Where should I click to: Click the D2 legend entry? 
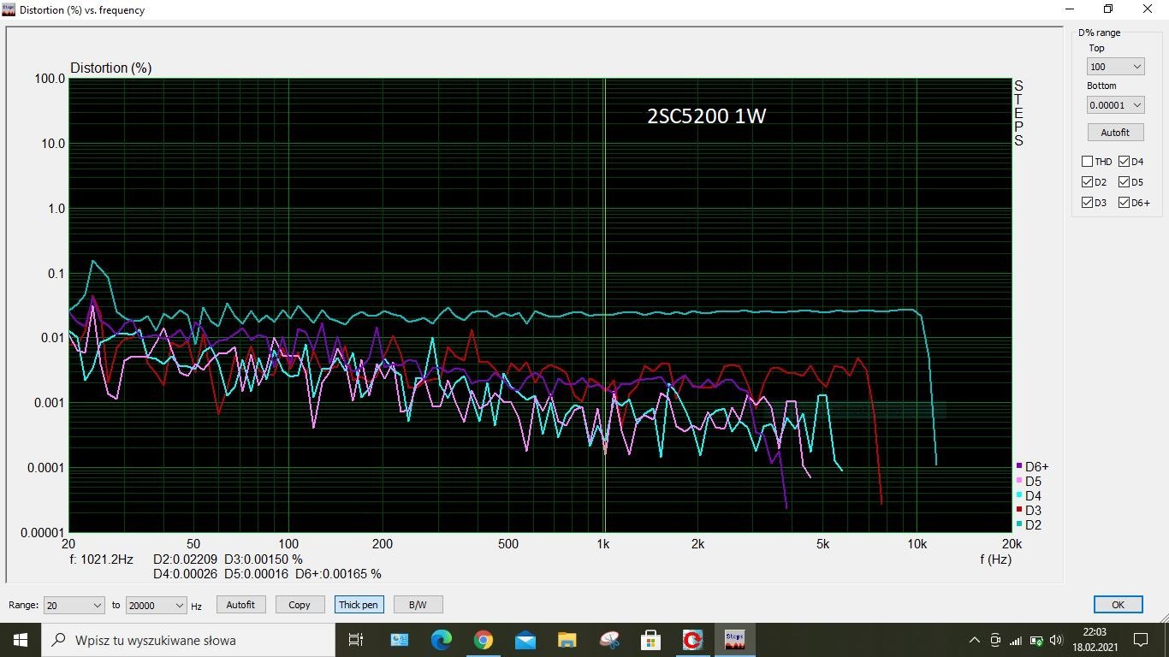pos(1029,525)
